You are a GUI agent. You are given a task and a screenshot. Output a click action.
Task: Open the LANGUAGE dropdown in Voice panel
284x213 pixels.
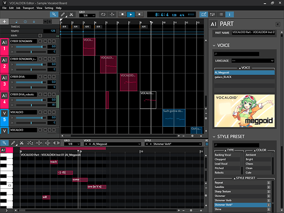[x=252, y=60]
